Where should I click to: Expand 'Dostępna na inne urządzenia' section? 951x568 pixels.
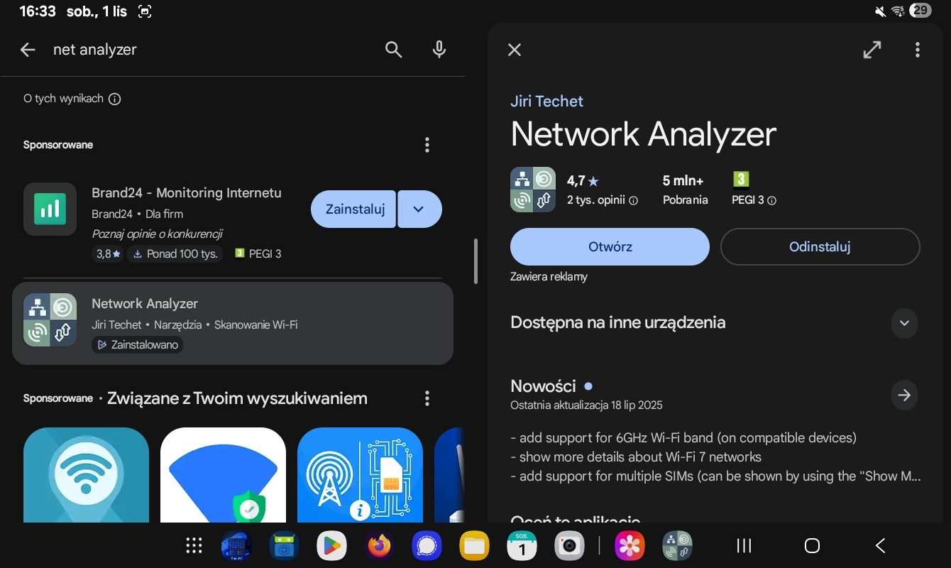pos(903,323)
